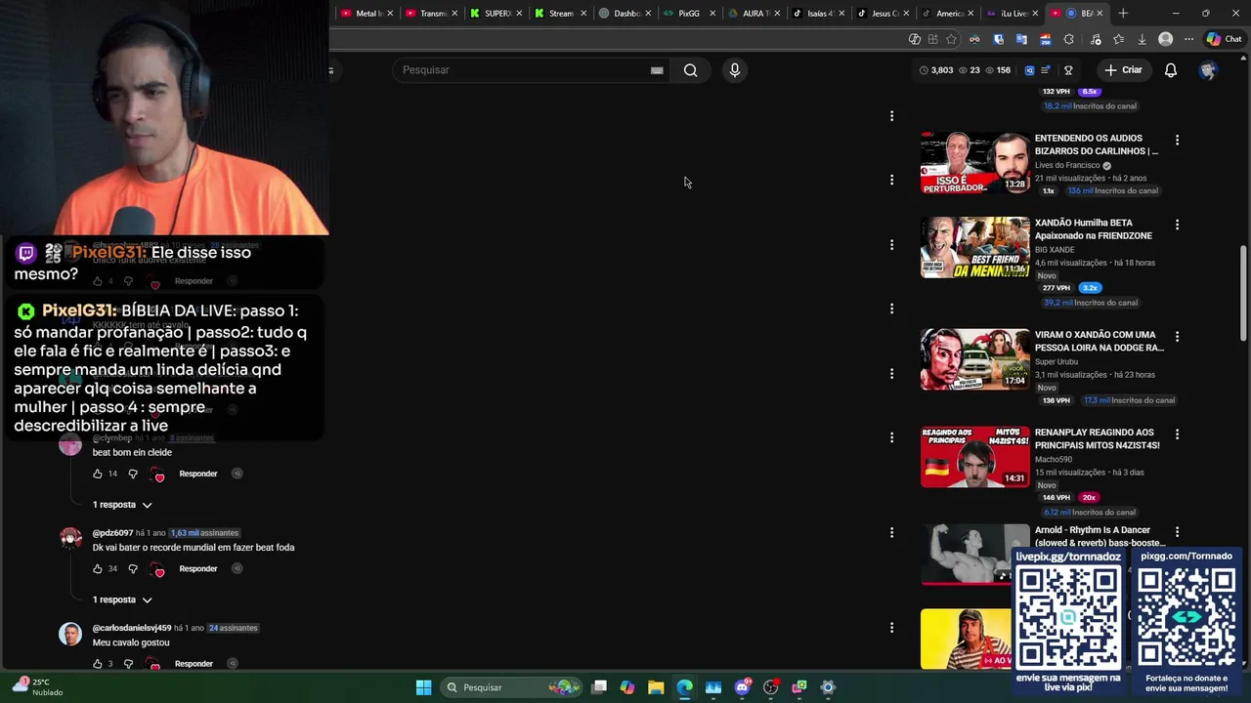Viewport: 1251px width, 703px height.
Task: Click the Windows taskbar Pesquisar search box
Action: pos(512,687)
